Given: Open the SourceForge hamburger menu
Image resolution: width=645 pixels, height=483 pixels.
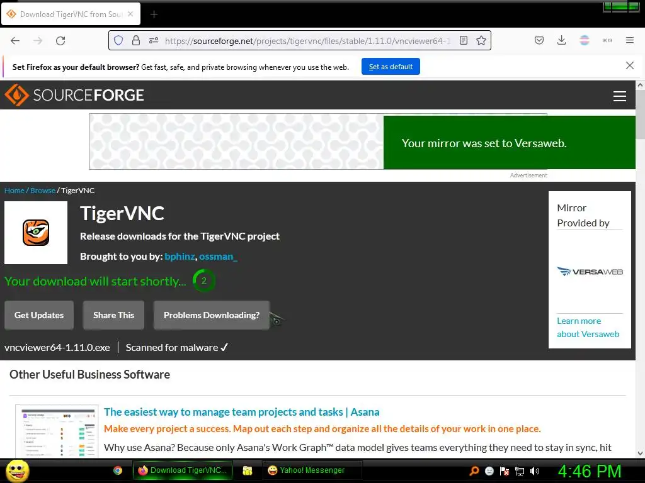Looking at the screenshot, I should 620,96.
